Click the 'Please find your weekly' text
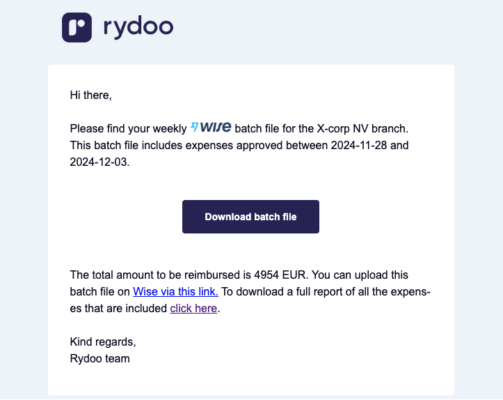503x400 pixels. (128, 128)
